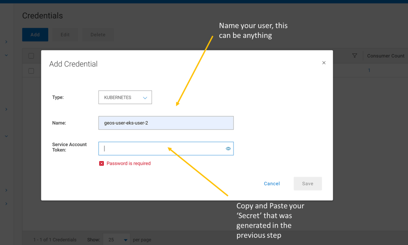Focus the Name field containing geos-user-eks-user-2
The width and height of the screenshot is (408, 245).
click(x=166, y=123)
